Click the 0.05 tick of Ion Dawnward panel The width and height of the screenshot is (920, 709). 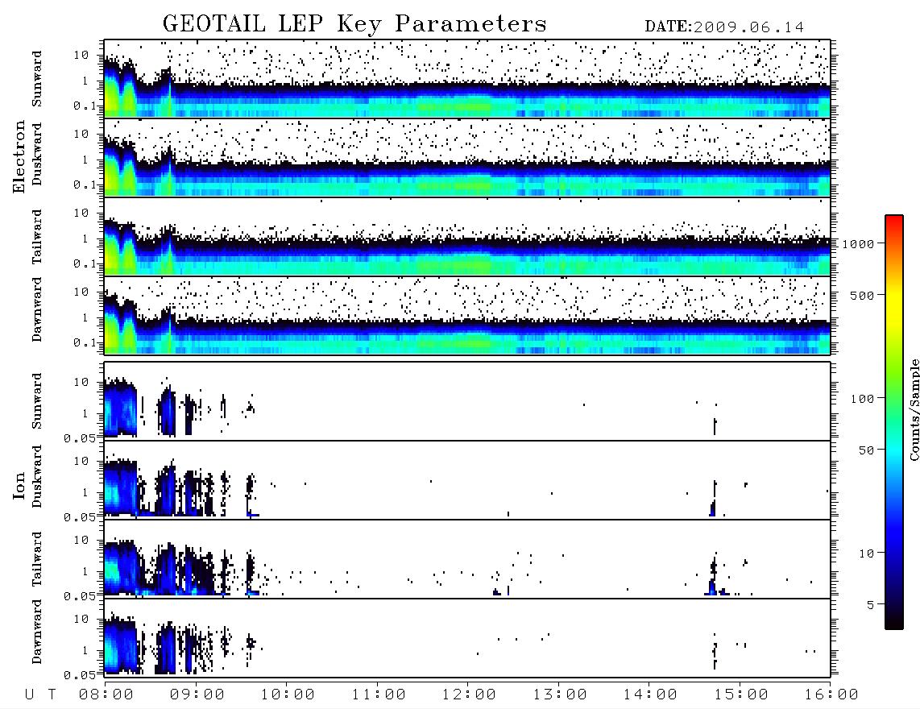coord(80,675)
